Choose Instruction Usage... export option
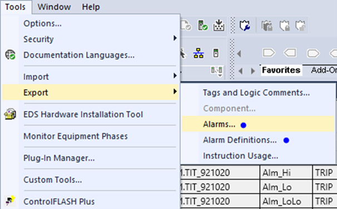The width and height of the screenshot is (337, 209). [x=240, y=156]
